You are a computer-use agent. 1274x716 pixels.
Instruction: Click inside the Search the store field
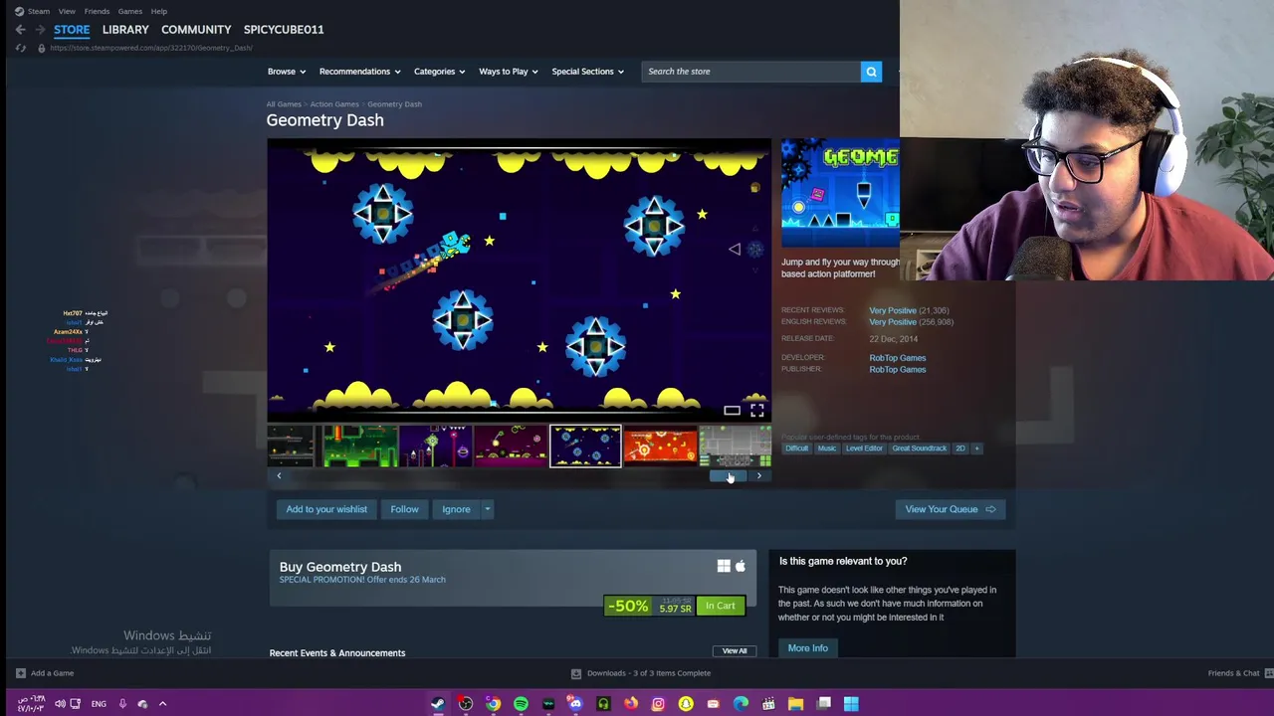pos(751,72)
